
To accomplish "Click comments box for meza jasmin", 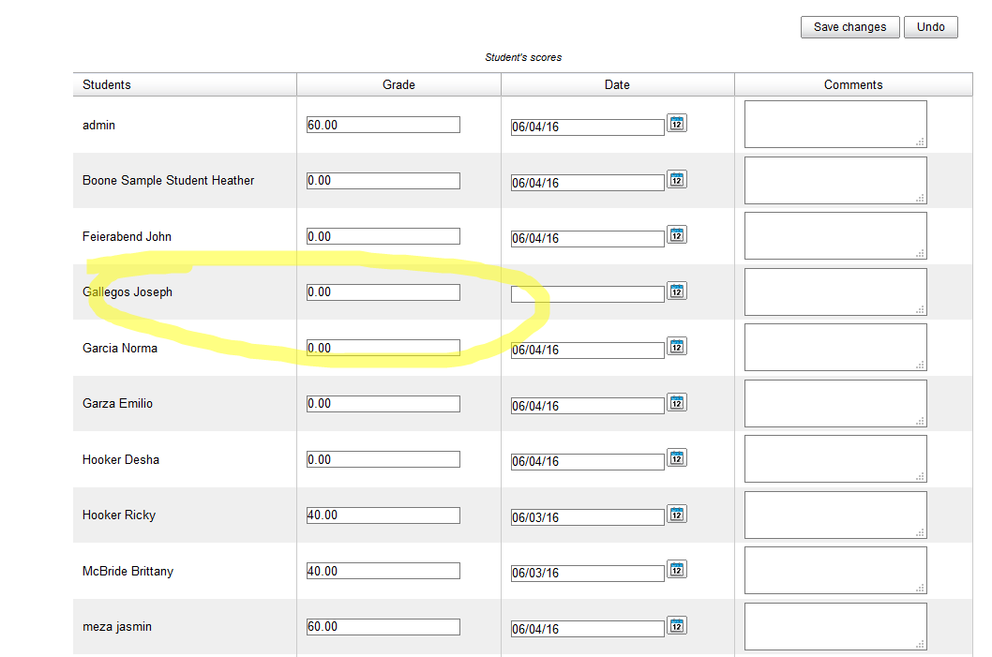I will click(834, 626).
